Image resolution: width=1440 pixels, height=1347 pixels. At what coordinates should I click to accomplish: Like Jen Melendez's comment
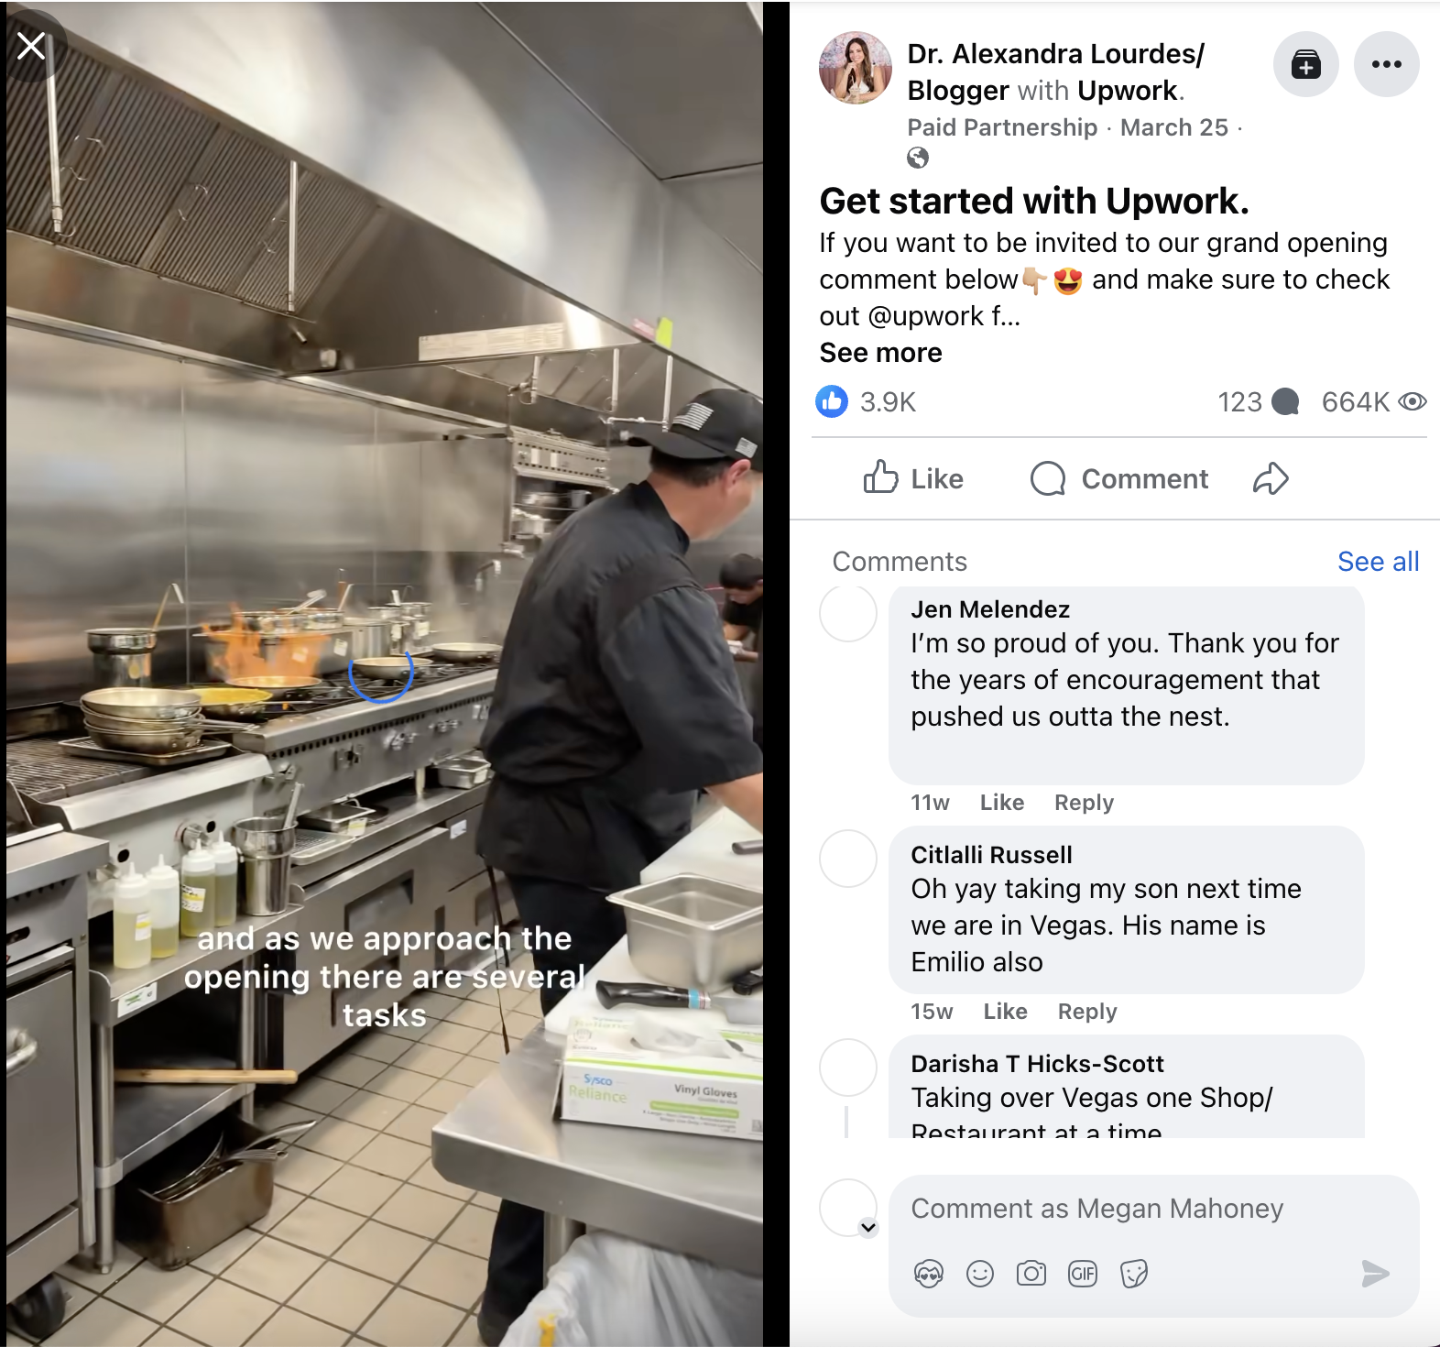click(x=1001, y=803)
